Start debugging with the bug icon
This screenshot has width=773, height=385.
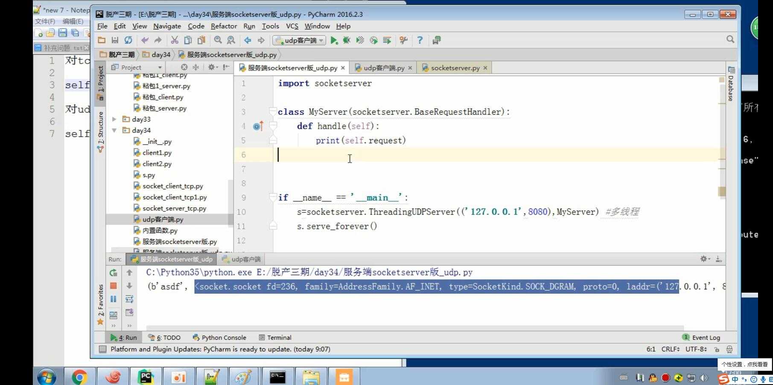coord(347,40)
